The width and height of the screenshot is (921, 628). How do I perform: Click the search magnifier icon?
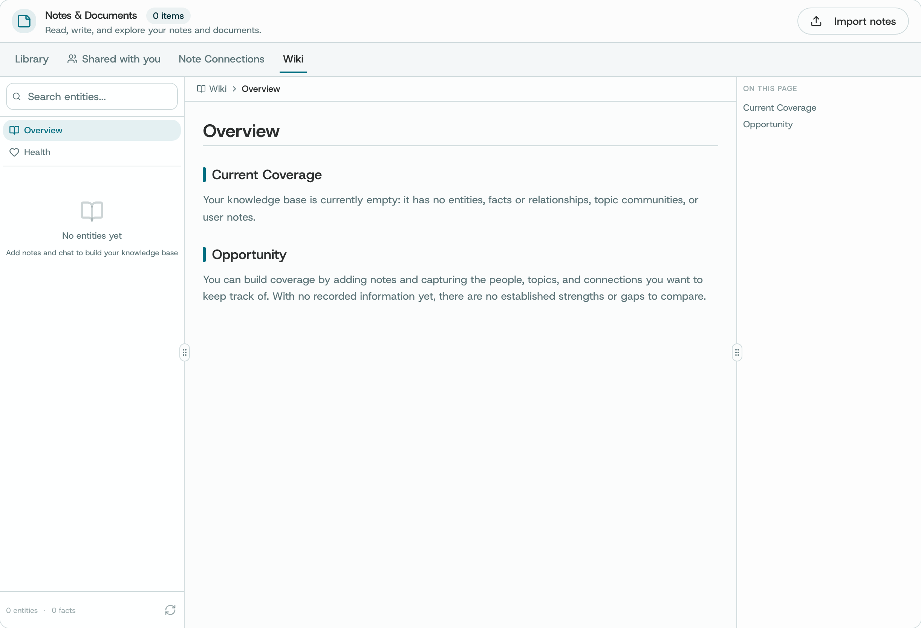(17, 97)
